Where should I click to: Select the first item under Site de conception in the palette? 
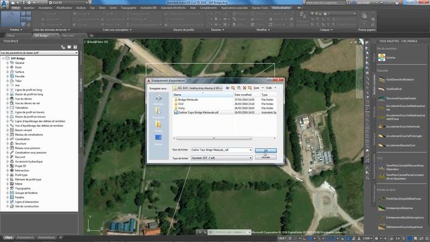[x=387, y=57]
